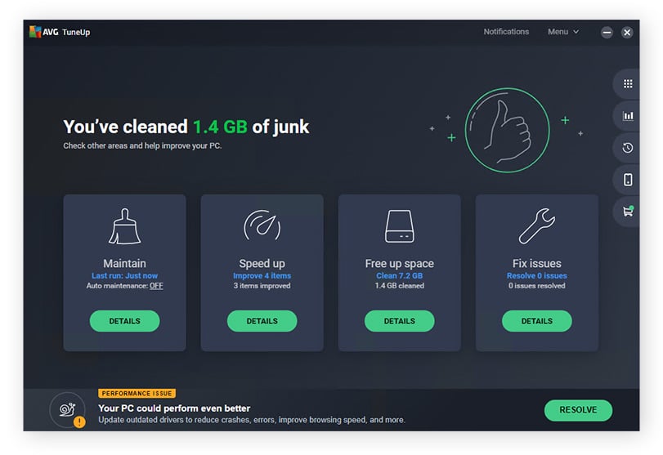663x455 pixels.
Task: Click the Maintain broom icon
Action: click(124, 226)
